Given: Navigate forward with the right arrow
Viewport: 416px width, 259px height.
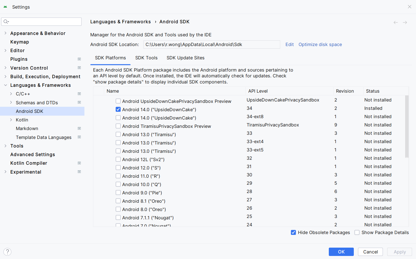Looking at the screenshot, I should click(405, 22).
